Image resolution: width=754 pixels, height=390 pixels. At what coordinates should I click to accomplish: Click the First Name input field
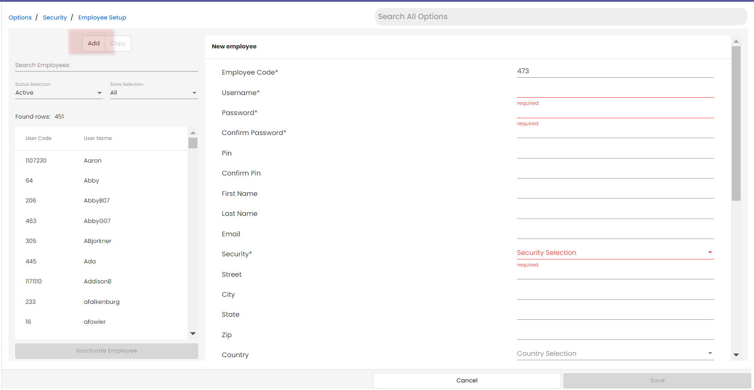pos(615,192)
